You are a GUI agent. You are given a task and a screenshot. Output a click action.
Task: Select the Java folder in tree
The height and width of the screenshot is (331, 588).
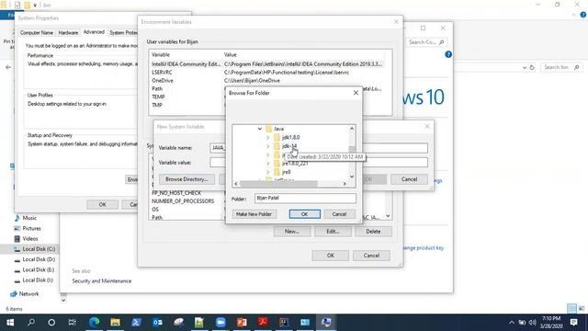coord(278,129)
